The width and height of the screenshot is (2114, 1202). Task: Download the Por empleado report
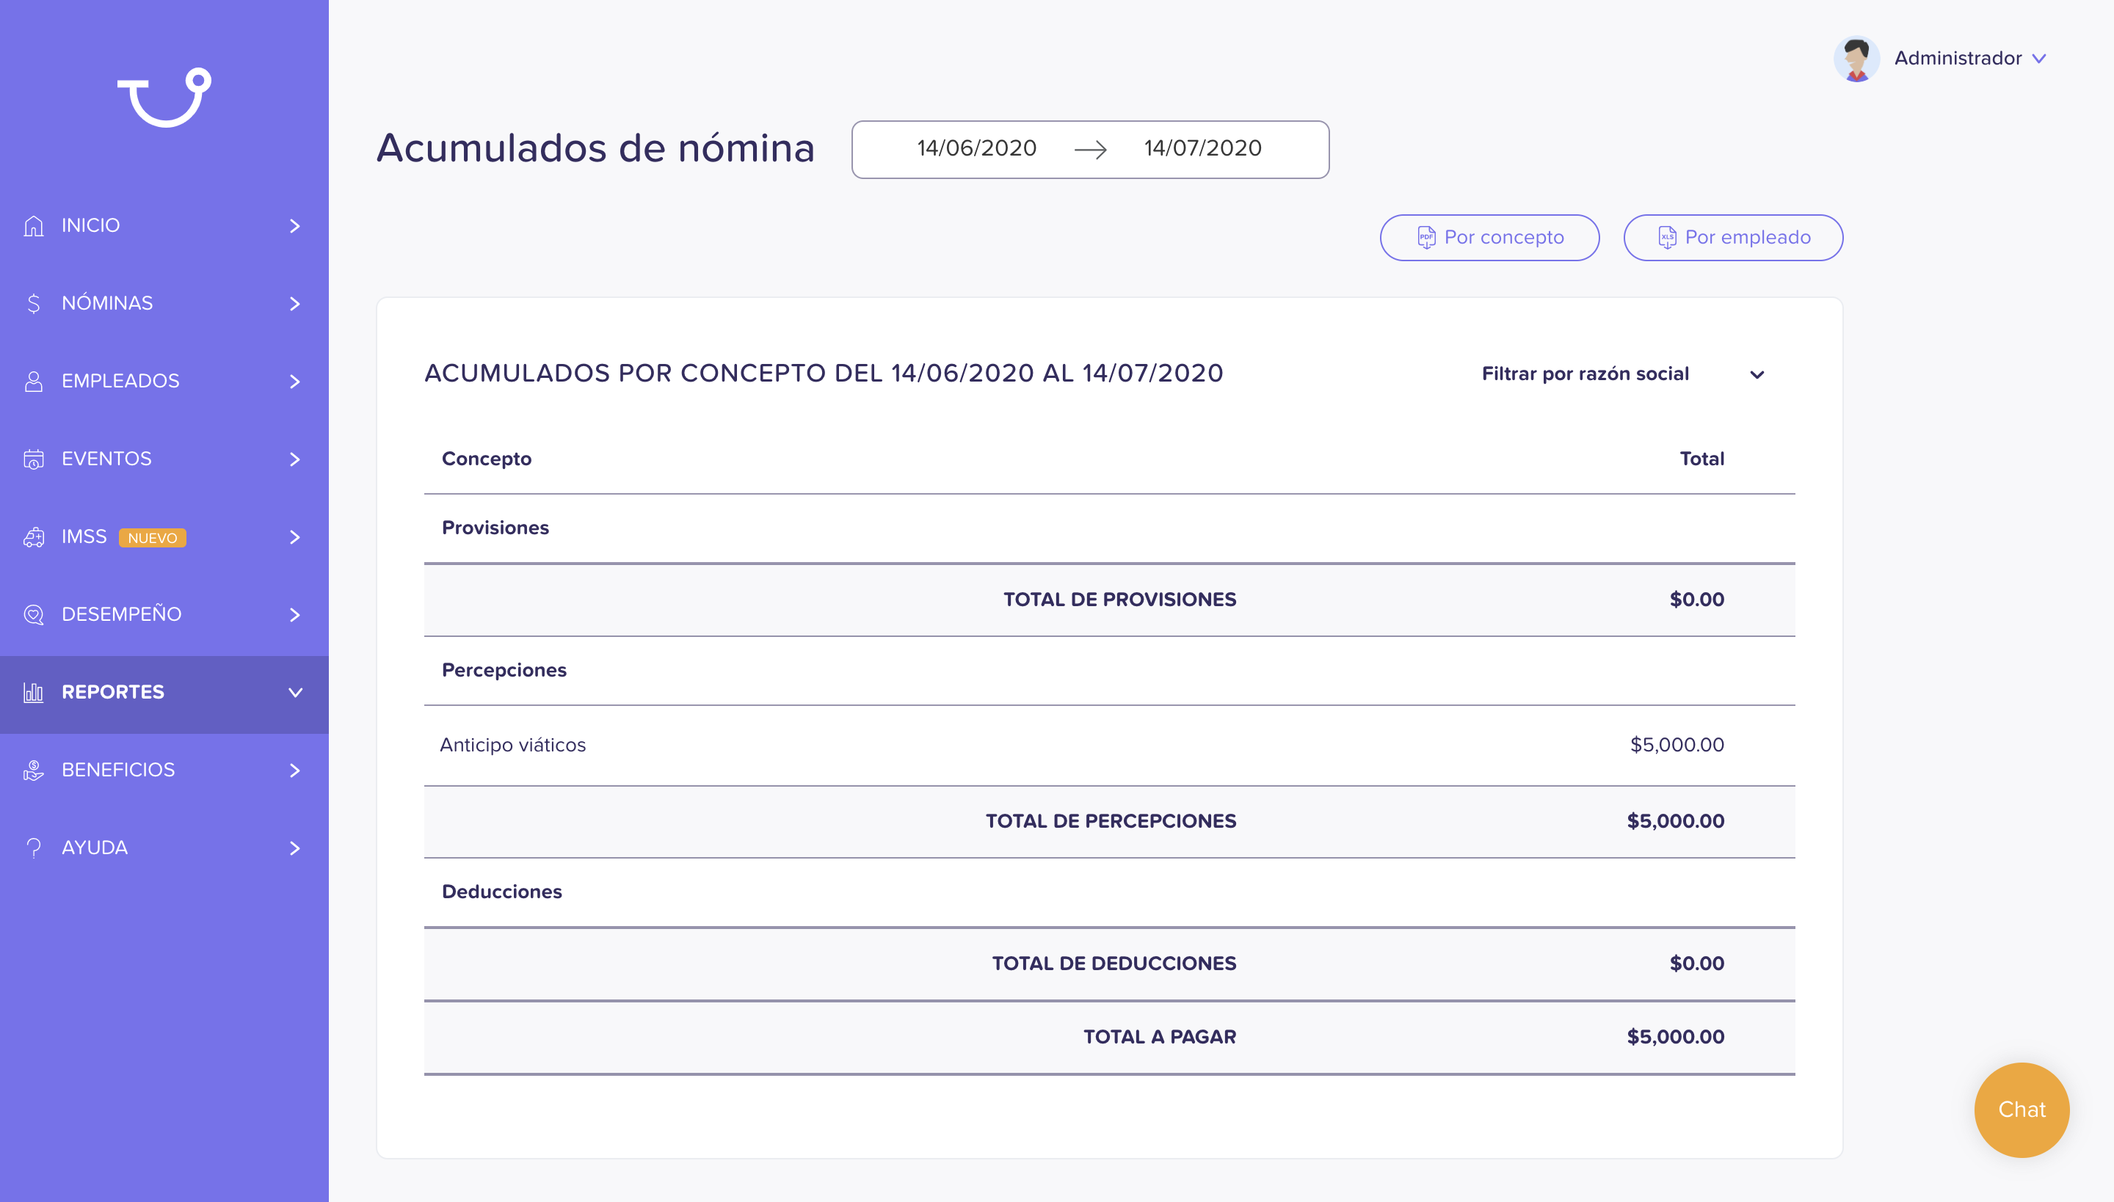click(x=1732, y=238)
